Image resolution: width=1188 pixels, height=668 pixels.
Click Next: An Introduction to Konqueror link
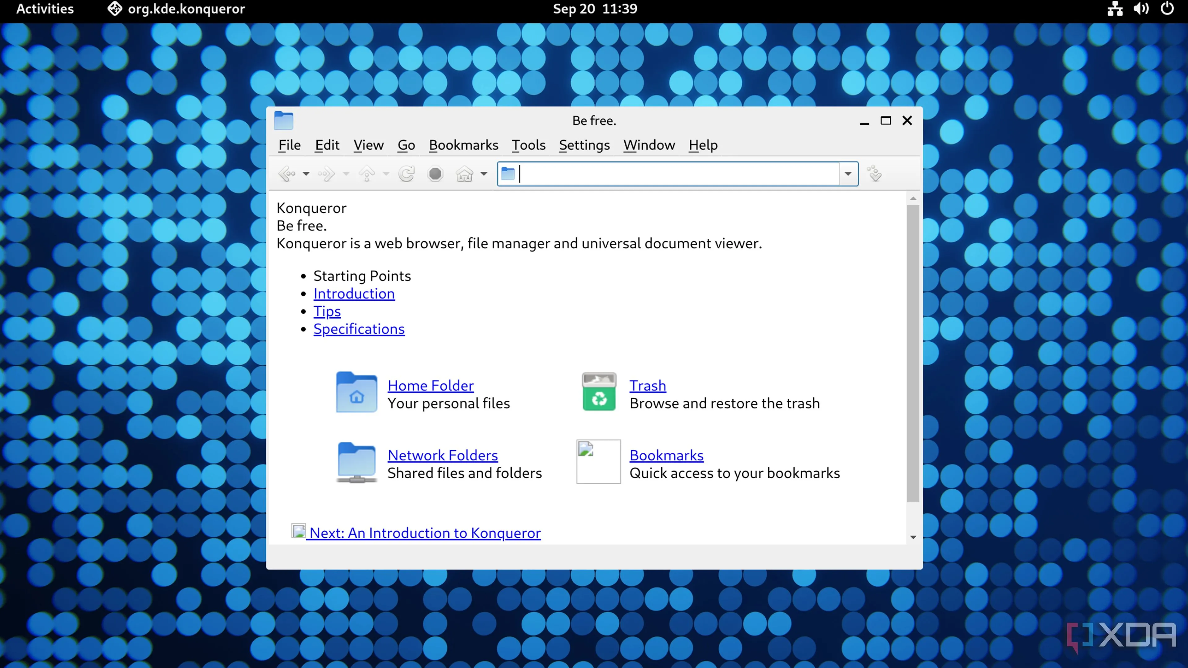coord(424,533)
